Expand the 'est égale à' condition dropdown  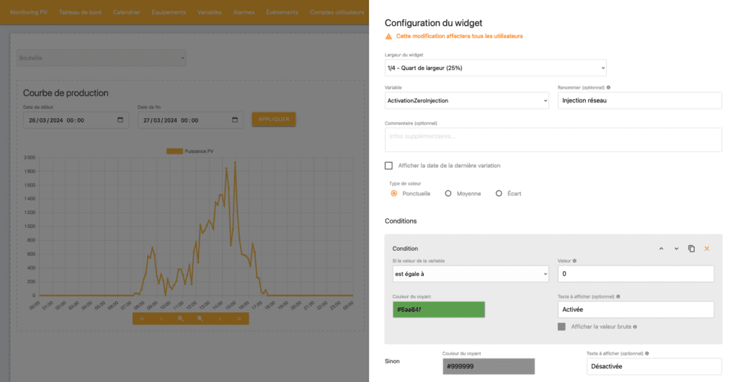[x=470, y=274]
